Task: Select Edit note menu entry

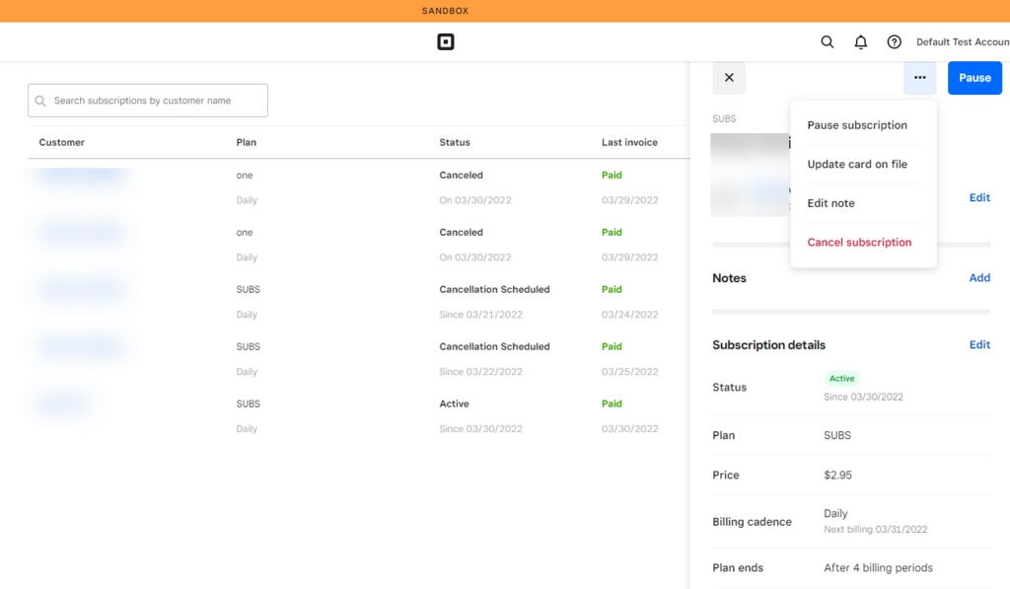Action: point(830,203)
